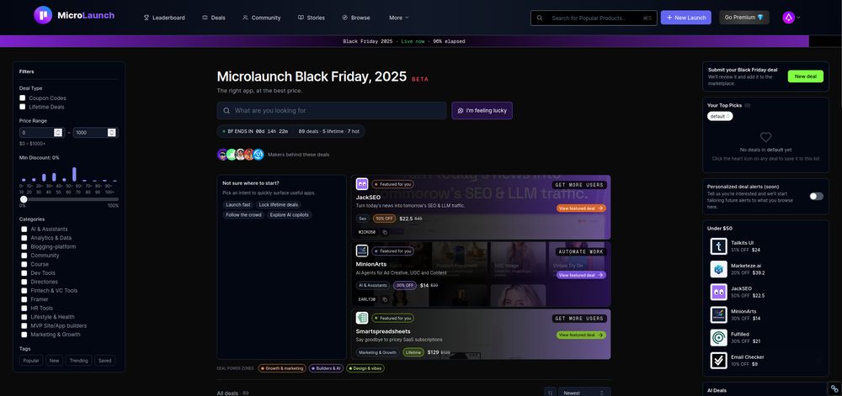Click I'm feeling lucky button

tap(482, 110)
